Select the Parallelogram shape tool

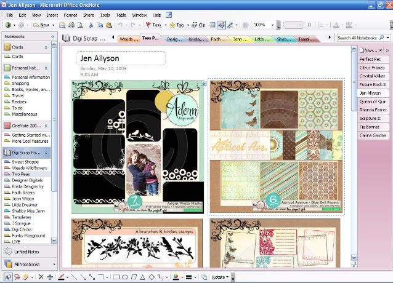(x=134, y=277)
